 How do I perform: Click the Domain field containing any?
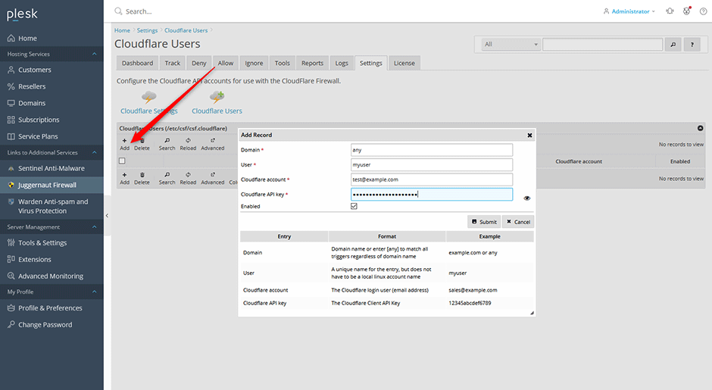point(432,150)
